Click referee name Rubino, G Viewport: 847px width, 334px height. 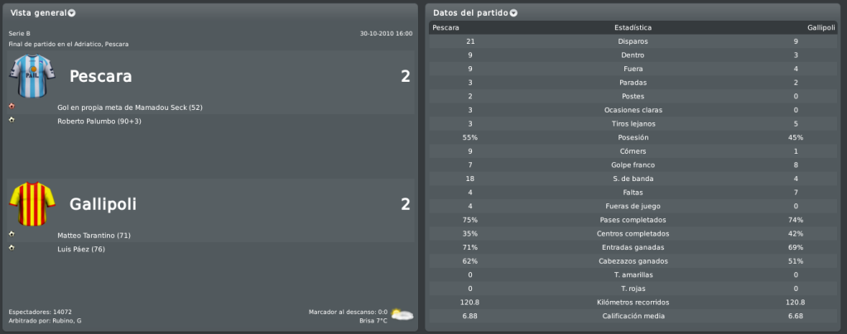coord(66,321)
